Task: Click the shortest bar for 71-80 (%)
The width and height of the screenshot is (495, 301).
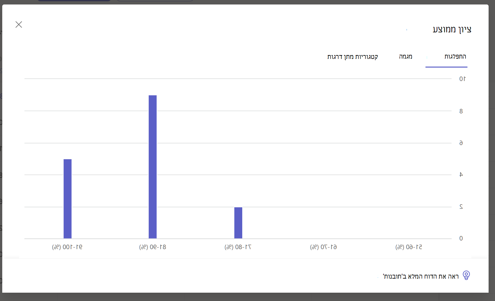Action: (238, 223)
